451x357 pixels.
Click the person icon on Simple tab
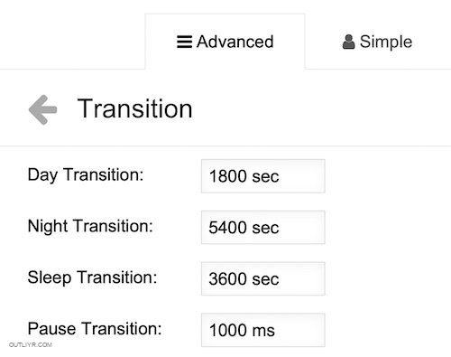point(348,42)
